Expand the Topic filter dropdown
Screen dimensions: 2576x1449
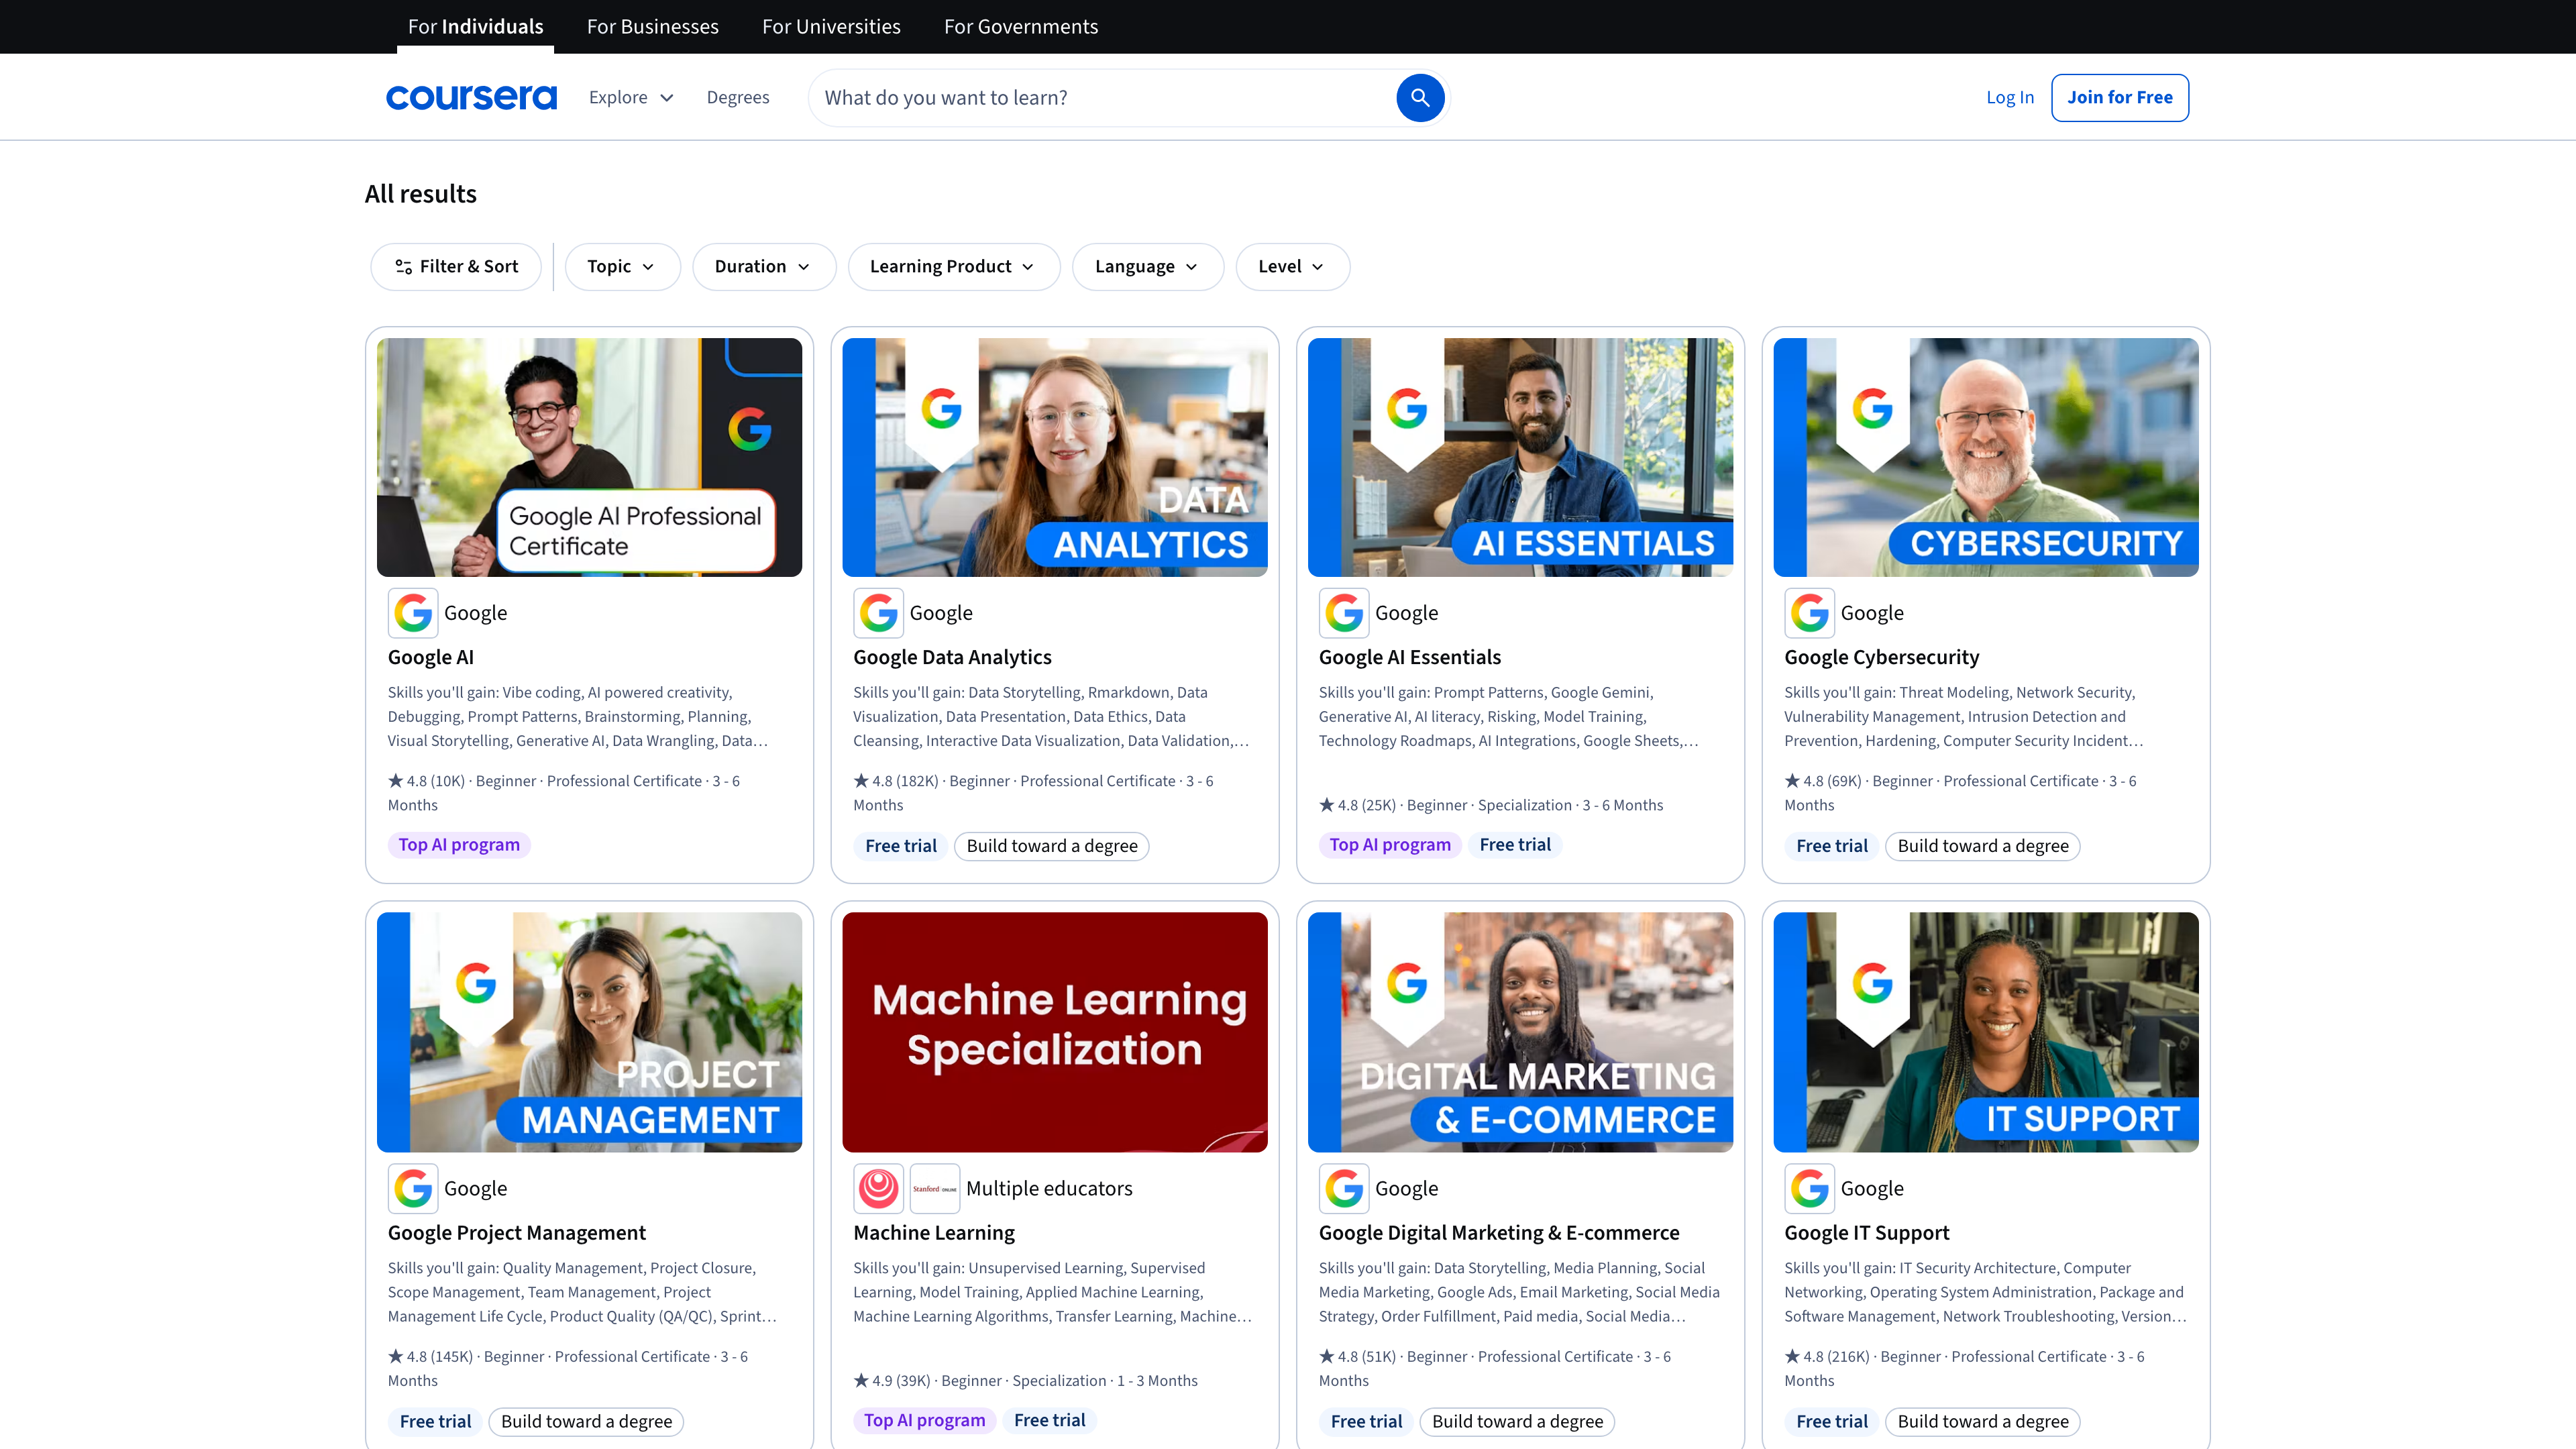(x=622, y=266)
